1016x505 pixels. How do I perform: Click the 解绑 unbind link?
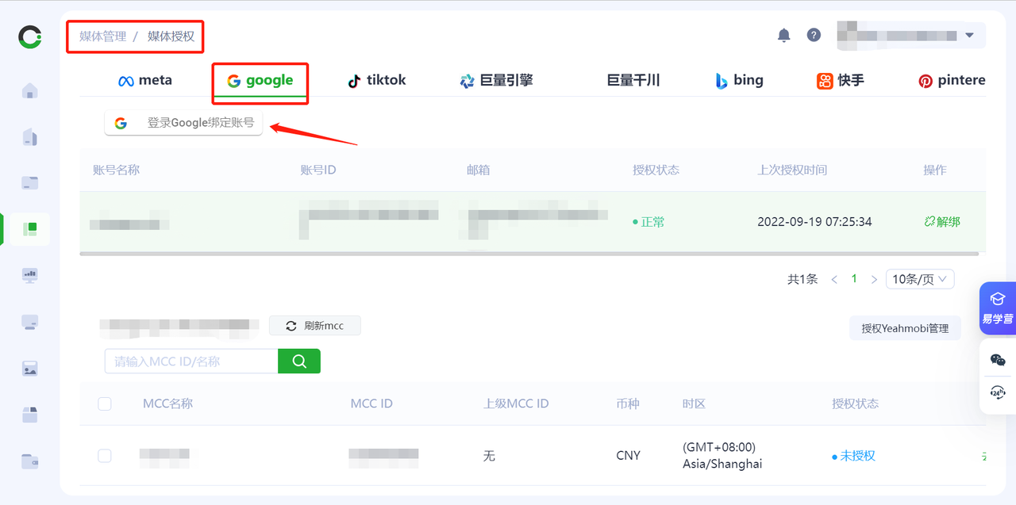tap(941, 222)
